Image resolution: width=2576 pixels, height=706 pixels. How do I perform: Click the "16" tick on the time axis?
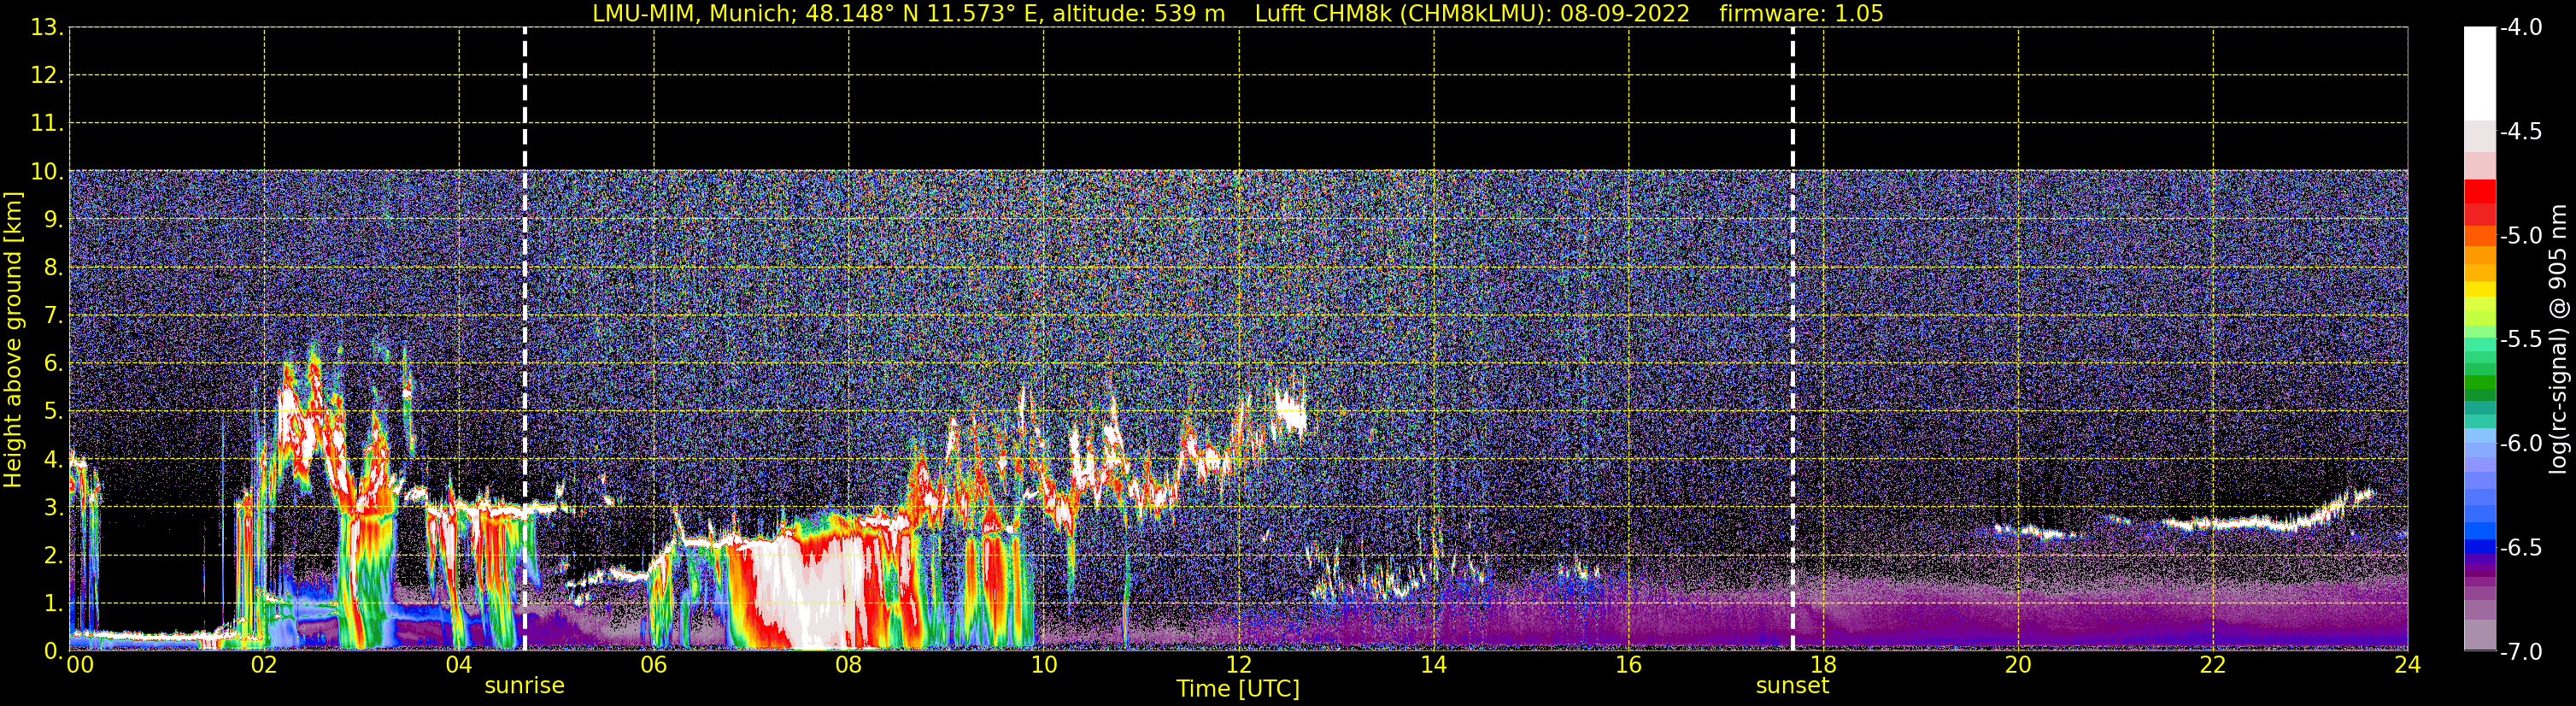tap(1628, 665)
